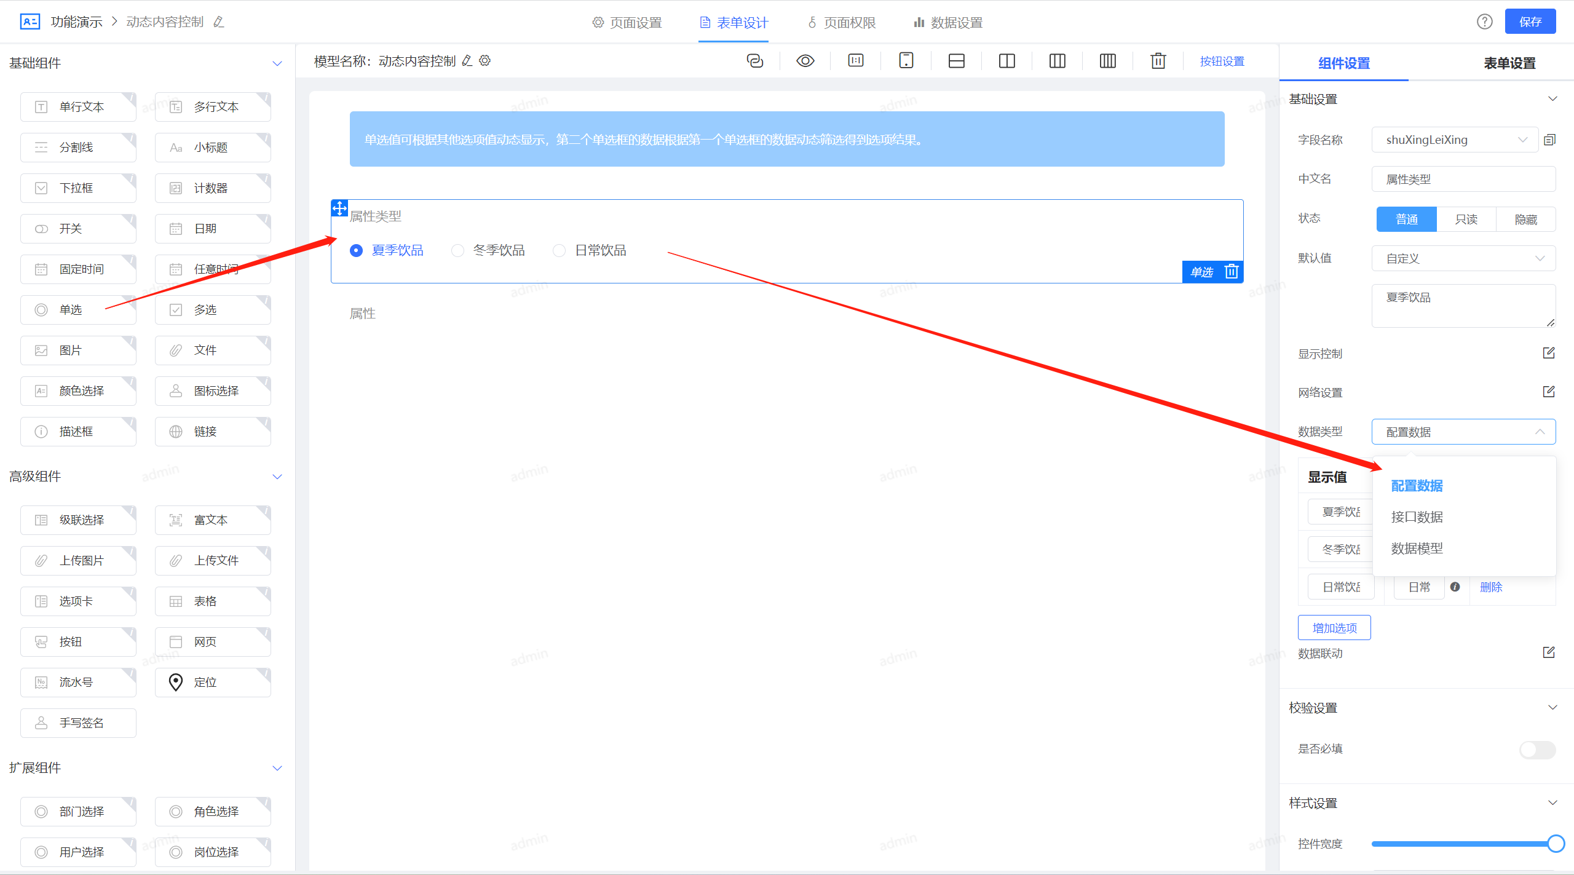This screenshot has width=1574, height=875.
Task: Click the trash icon in top toolbar
Action: (1158, 61)
